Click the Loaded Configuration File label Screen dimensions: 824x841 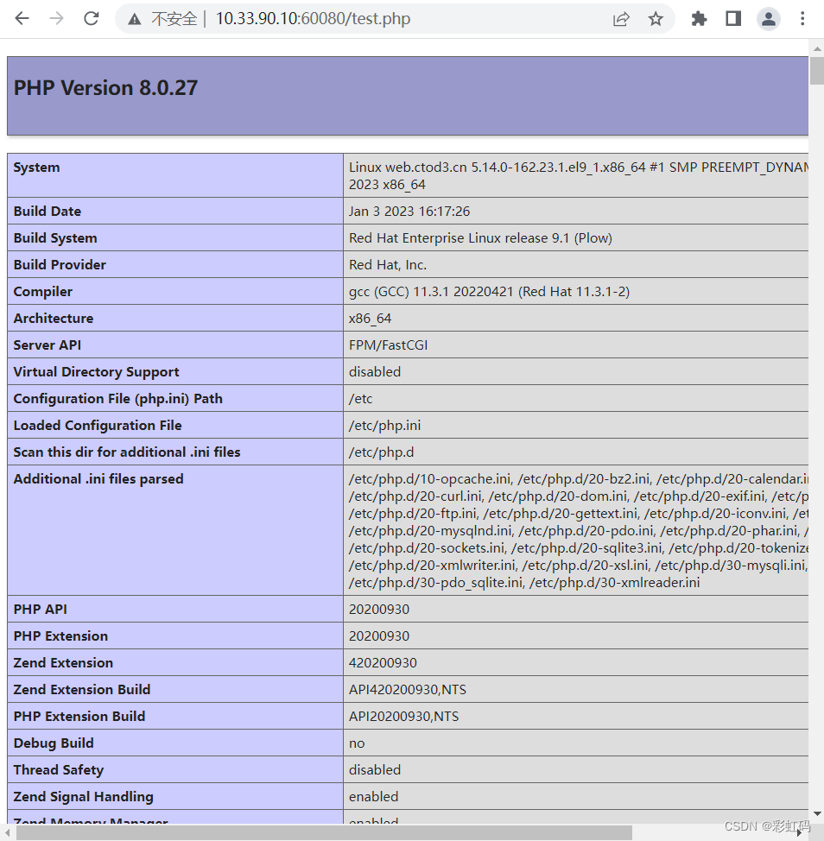pos(98,425)
